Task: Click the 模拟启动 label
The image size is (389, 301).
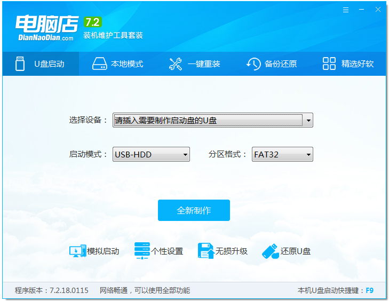Action: (103, 251)
